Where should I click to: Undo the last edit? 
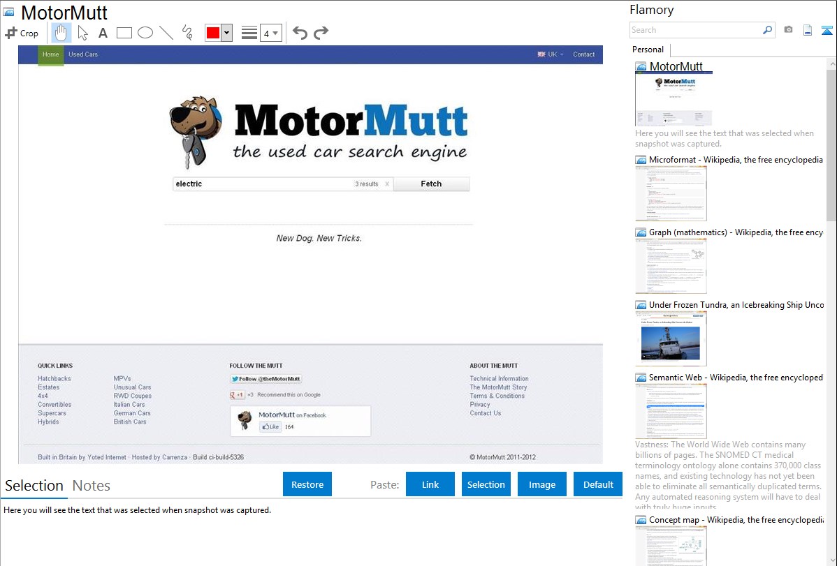coord(300,33)
